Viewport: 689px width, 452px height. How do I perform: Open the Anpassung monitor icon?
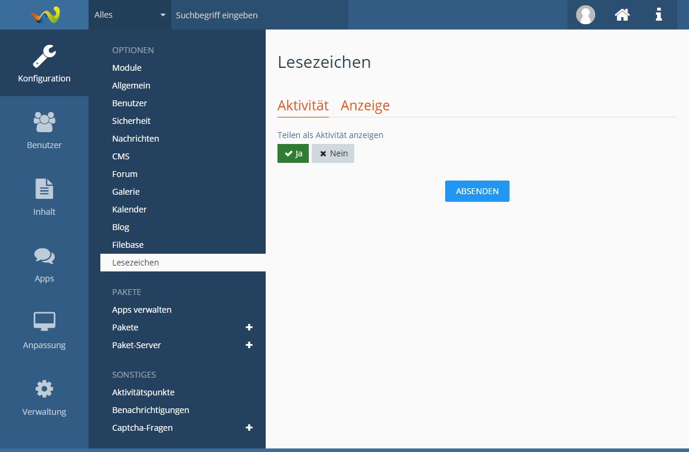coord(44,322)
